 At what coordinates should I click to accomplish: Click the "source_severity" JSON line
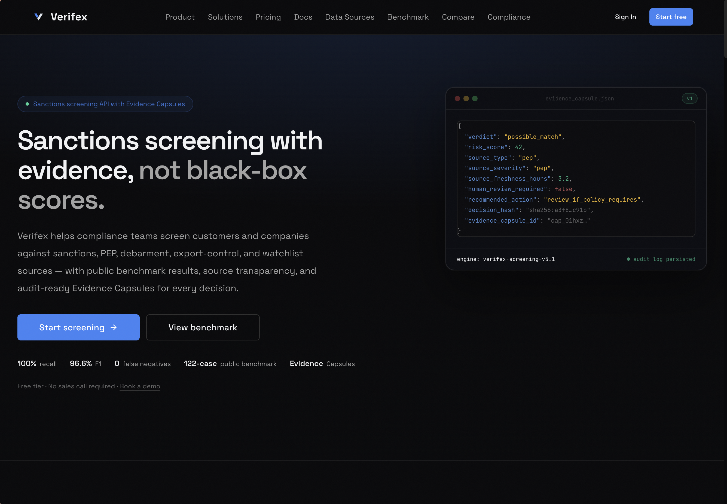509,168
